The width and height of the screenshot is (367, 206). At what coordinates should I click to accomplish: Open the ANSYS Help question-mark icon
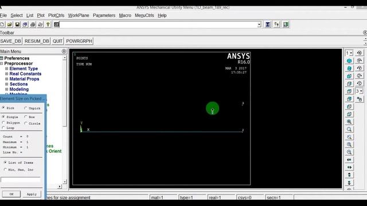click(48, 25)
